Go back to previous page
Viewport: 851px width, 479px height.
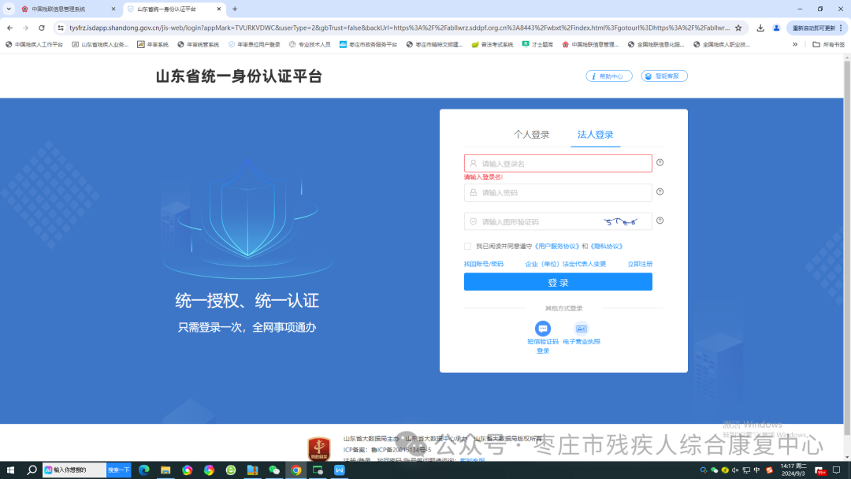(x=9, y=28)
